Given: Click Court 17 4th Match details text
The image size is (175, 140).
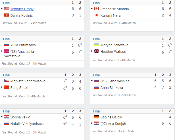Looking at the screenshot, I should coord(24,64).
